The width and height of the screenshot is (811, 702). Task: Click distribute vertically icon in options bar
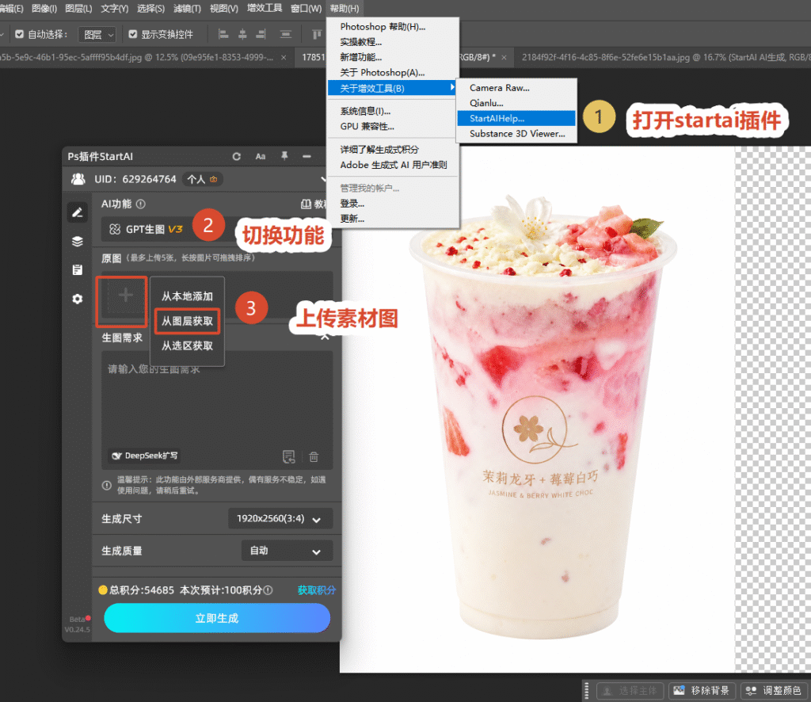[285, 34]
